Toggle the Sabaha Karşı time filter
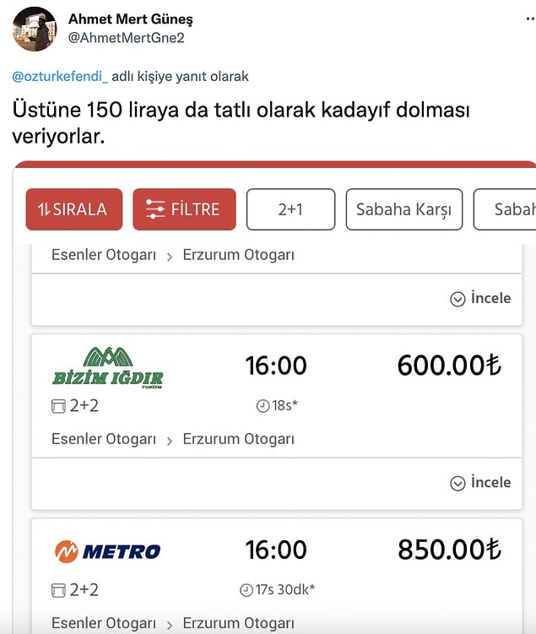The height and width of the screenshot is (634, 536). pyautogui.click(x=403, y=209)
